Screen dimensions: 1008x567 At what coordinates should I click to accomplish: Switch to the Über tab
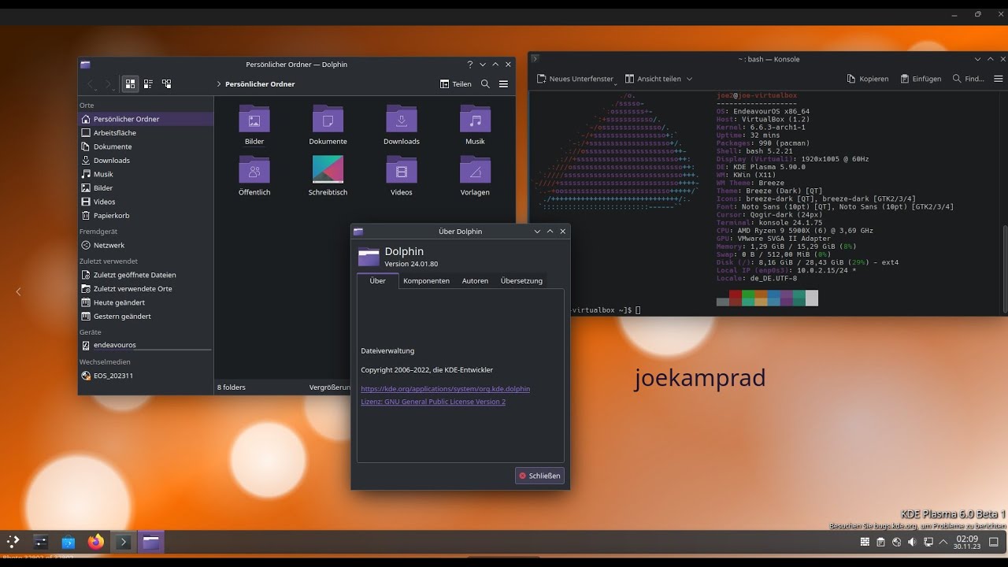[378, 280]
